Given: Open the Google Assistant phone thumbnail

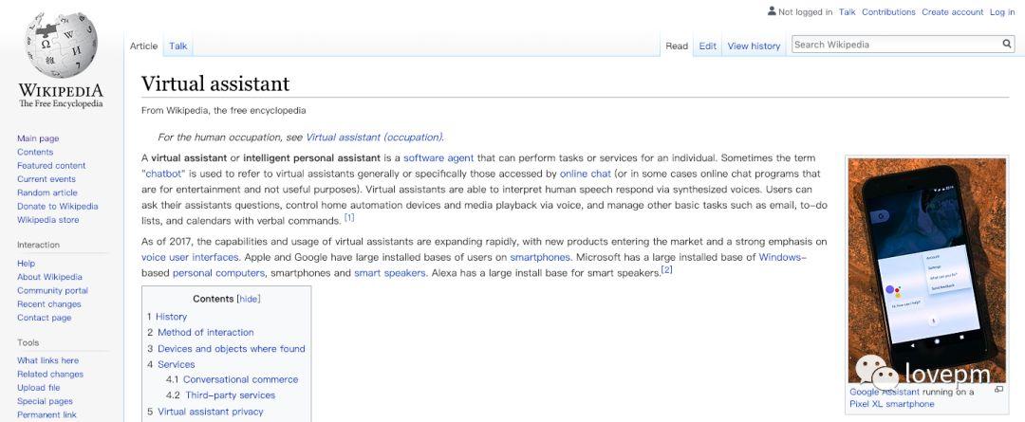Looking at the screenshot, I should (x=926, y=270).
